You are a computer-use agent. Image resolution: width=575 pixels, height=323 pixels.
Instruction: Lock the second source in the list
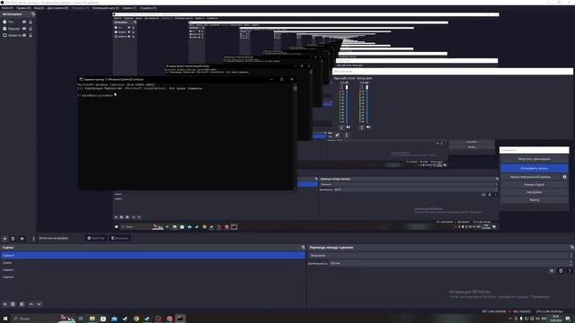[31, 29]
